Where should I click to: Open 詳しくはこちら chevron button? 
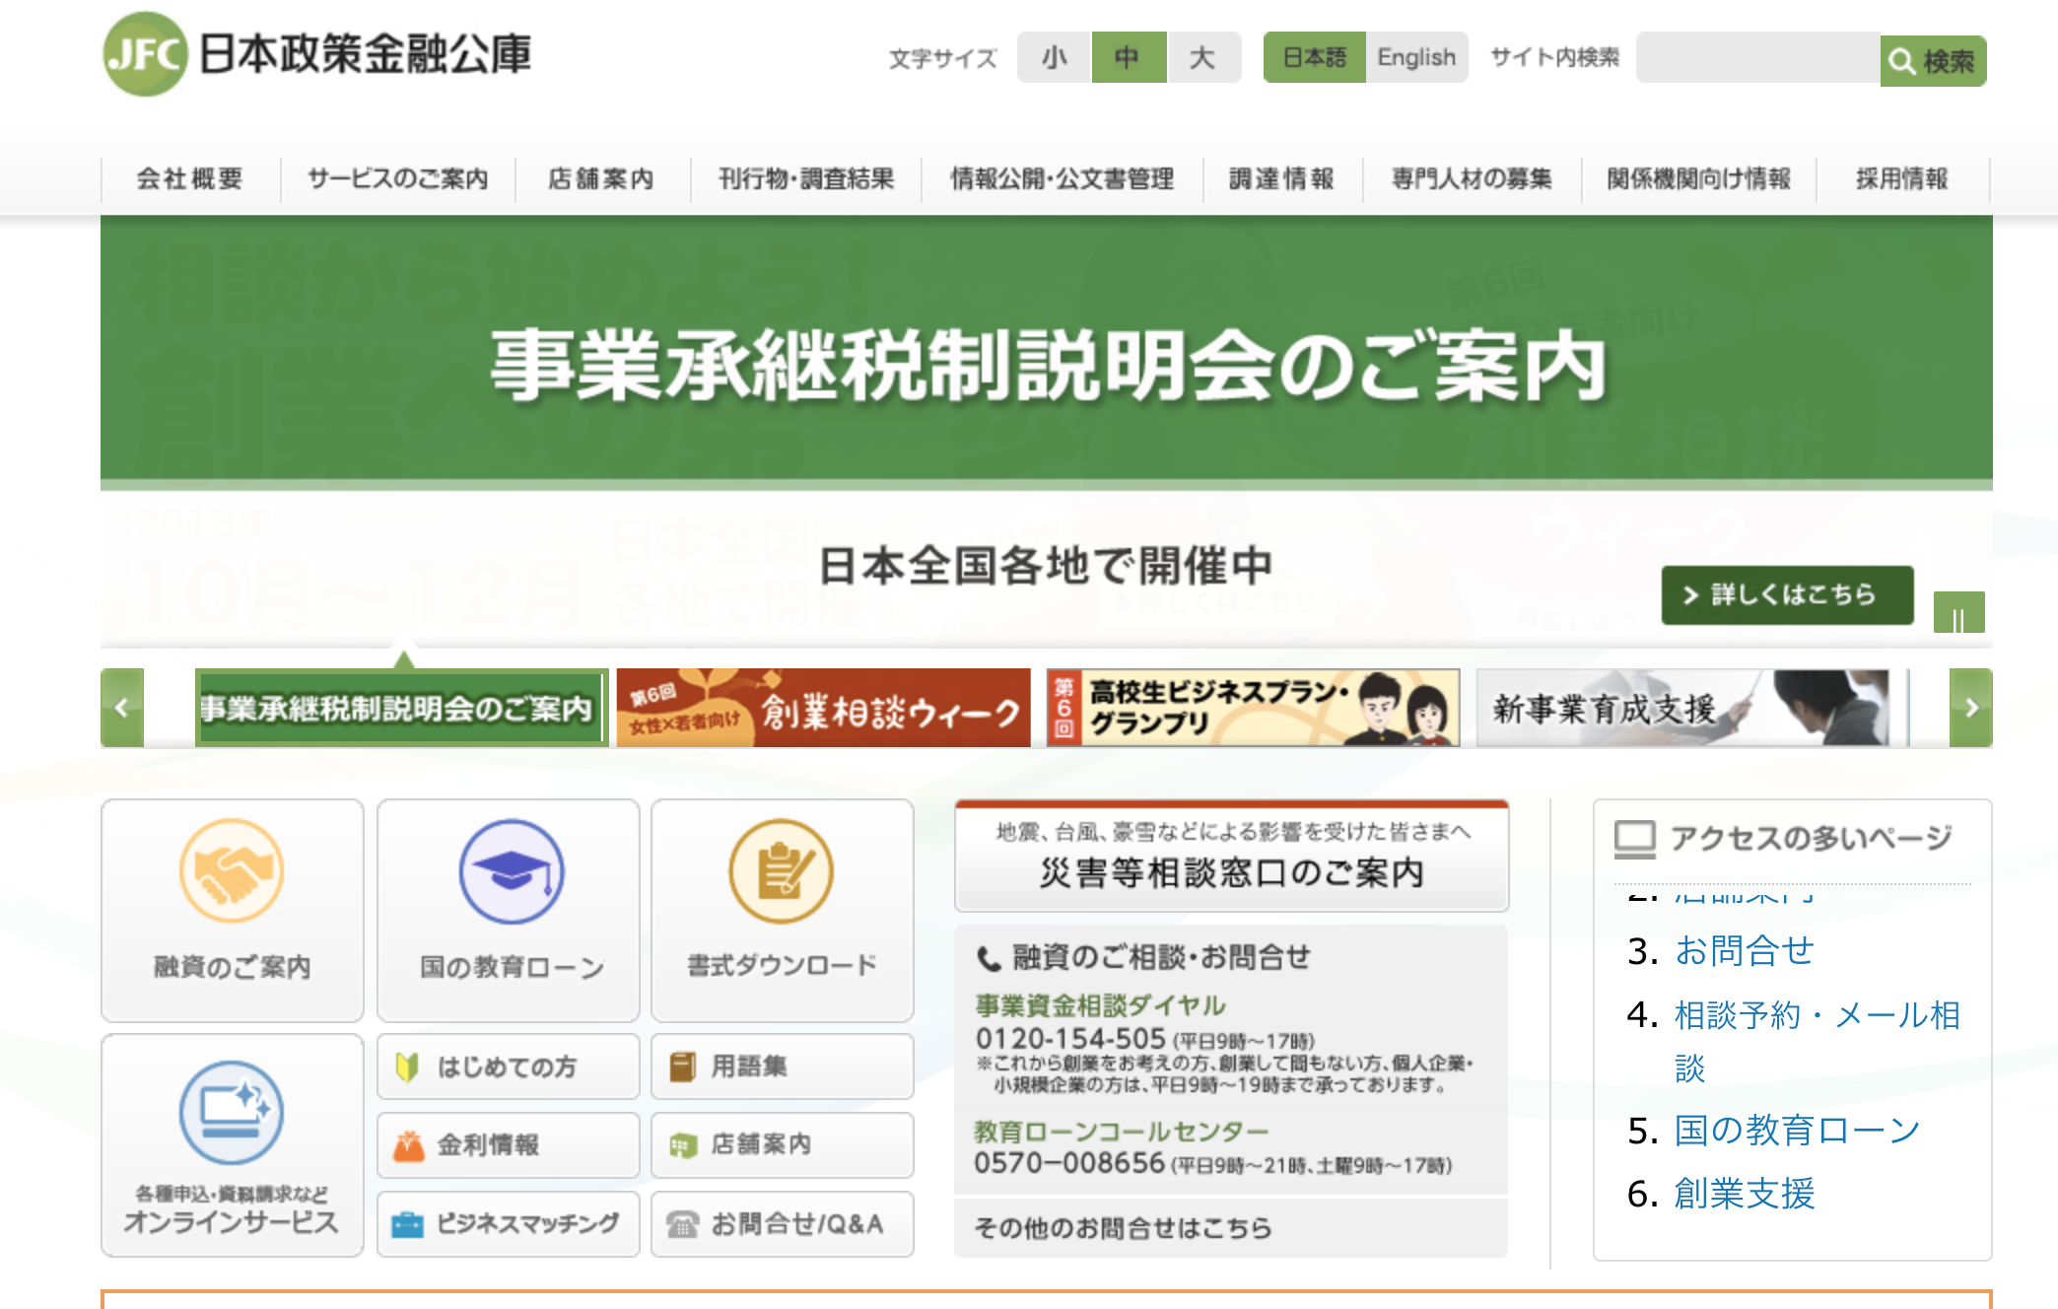pos(1786,594)
